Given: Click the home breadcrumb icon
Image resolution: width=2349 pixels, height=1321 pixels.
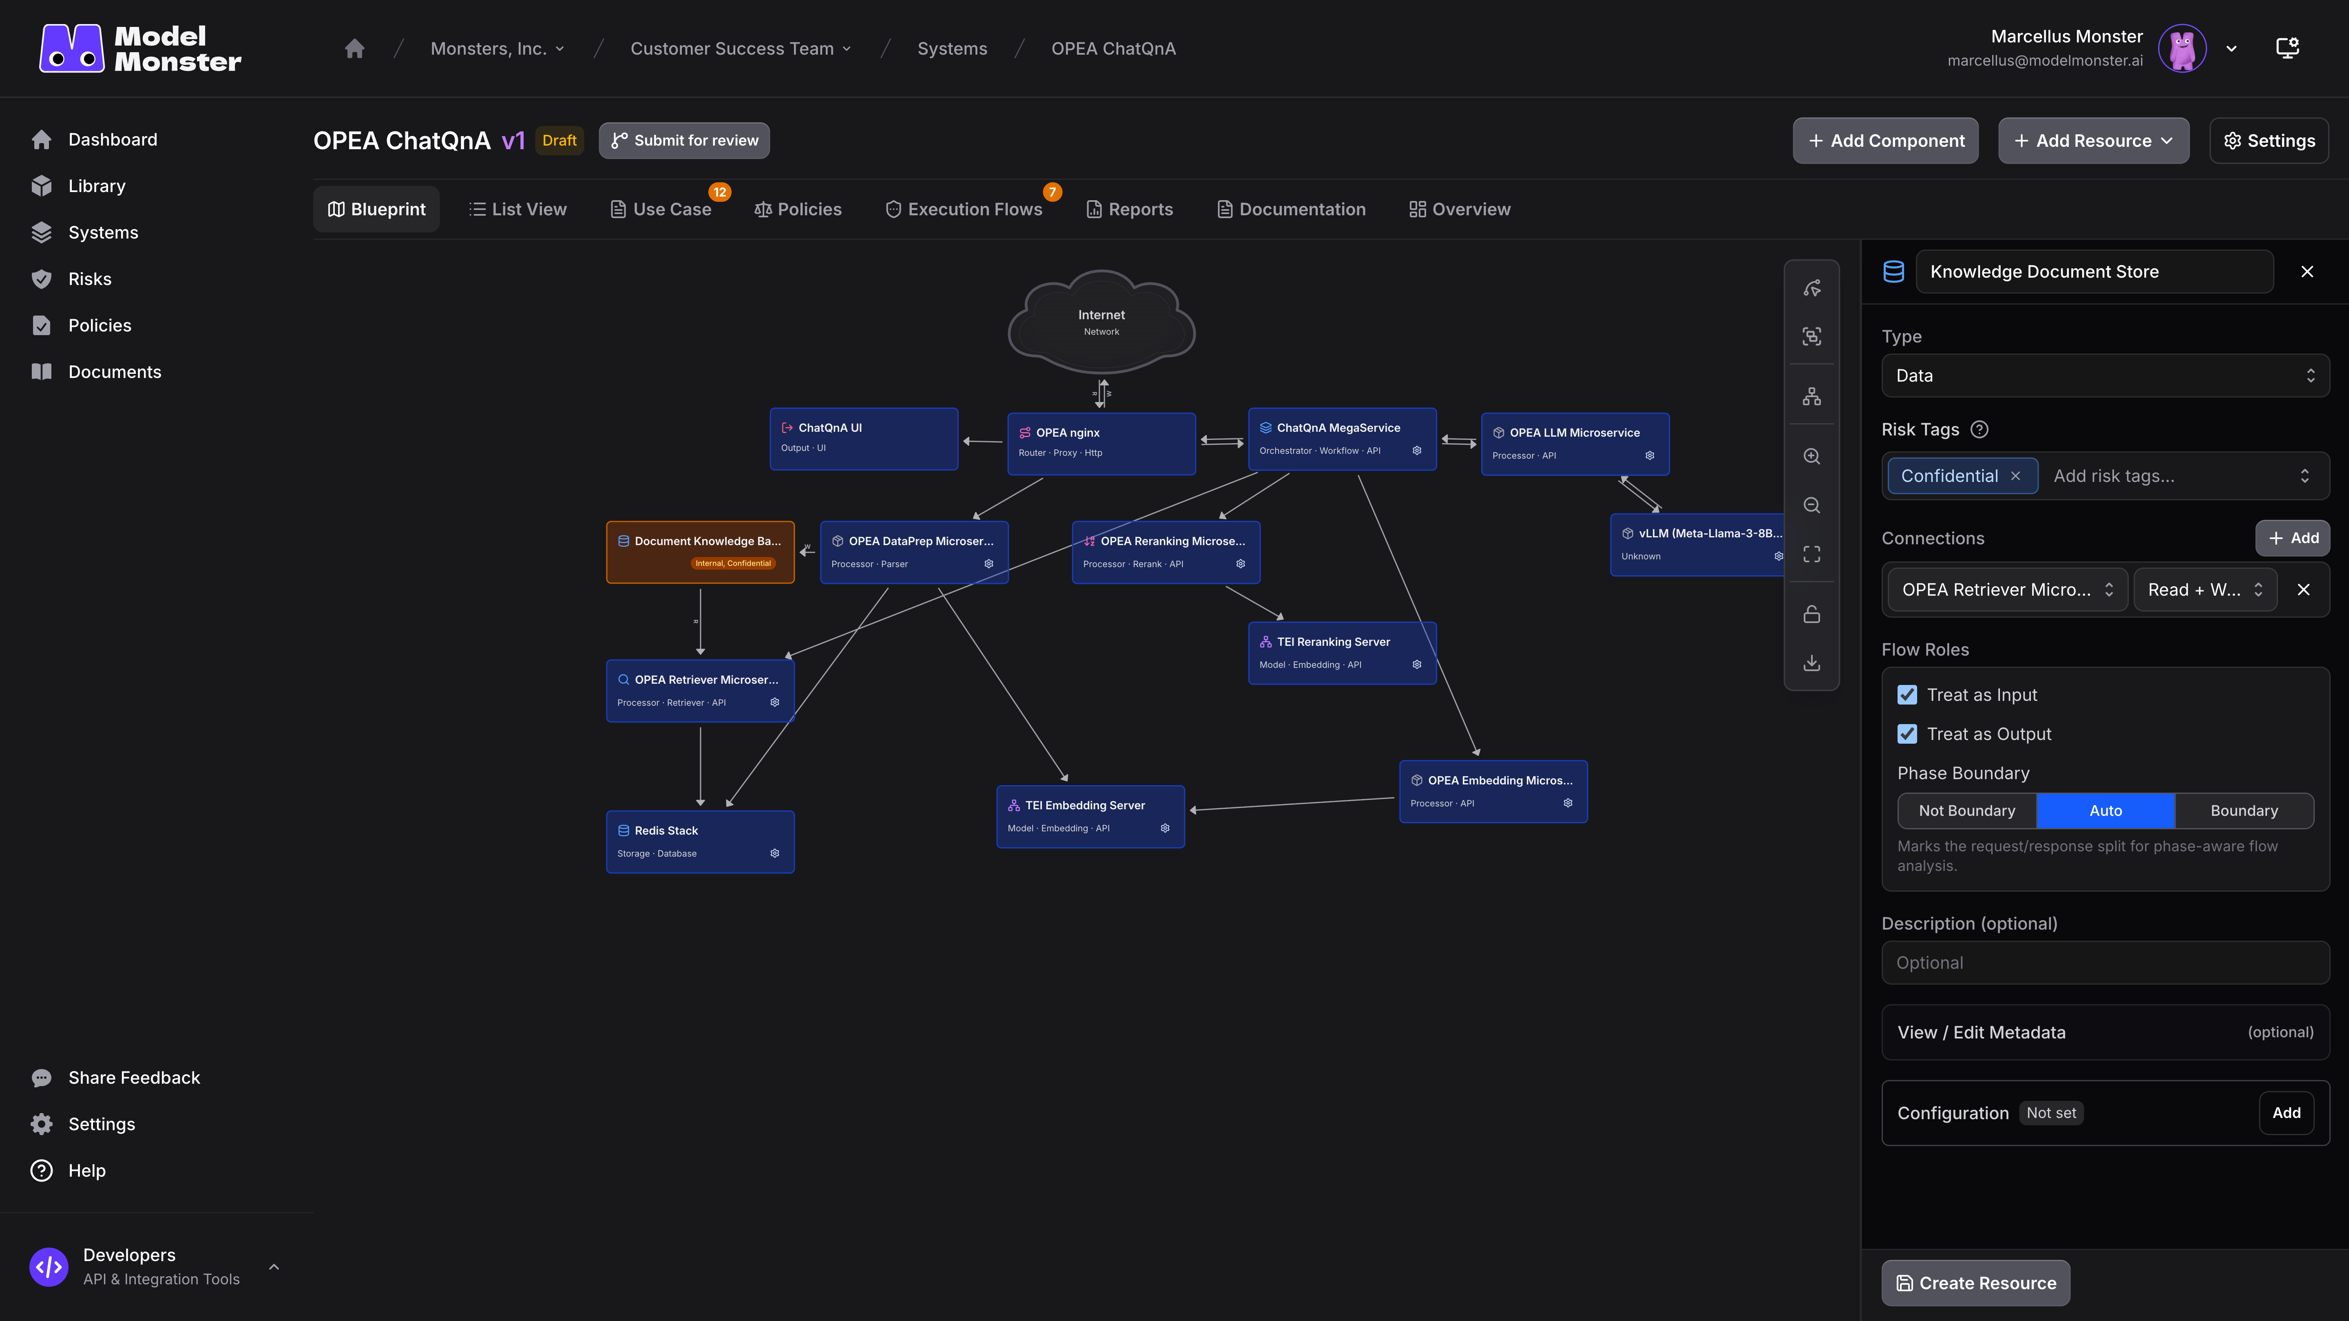Looking at the screenshot, I should pos(355,49).
